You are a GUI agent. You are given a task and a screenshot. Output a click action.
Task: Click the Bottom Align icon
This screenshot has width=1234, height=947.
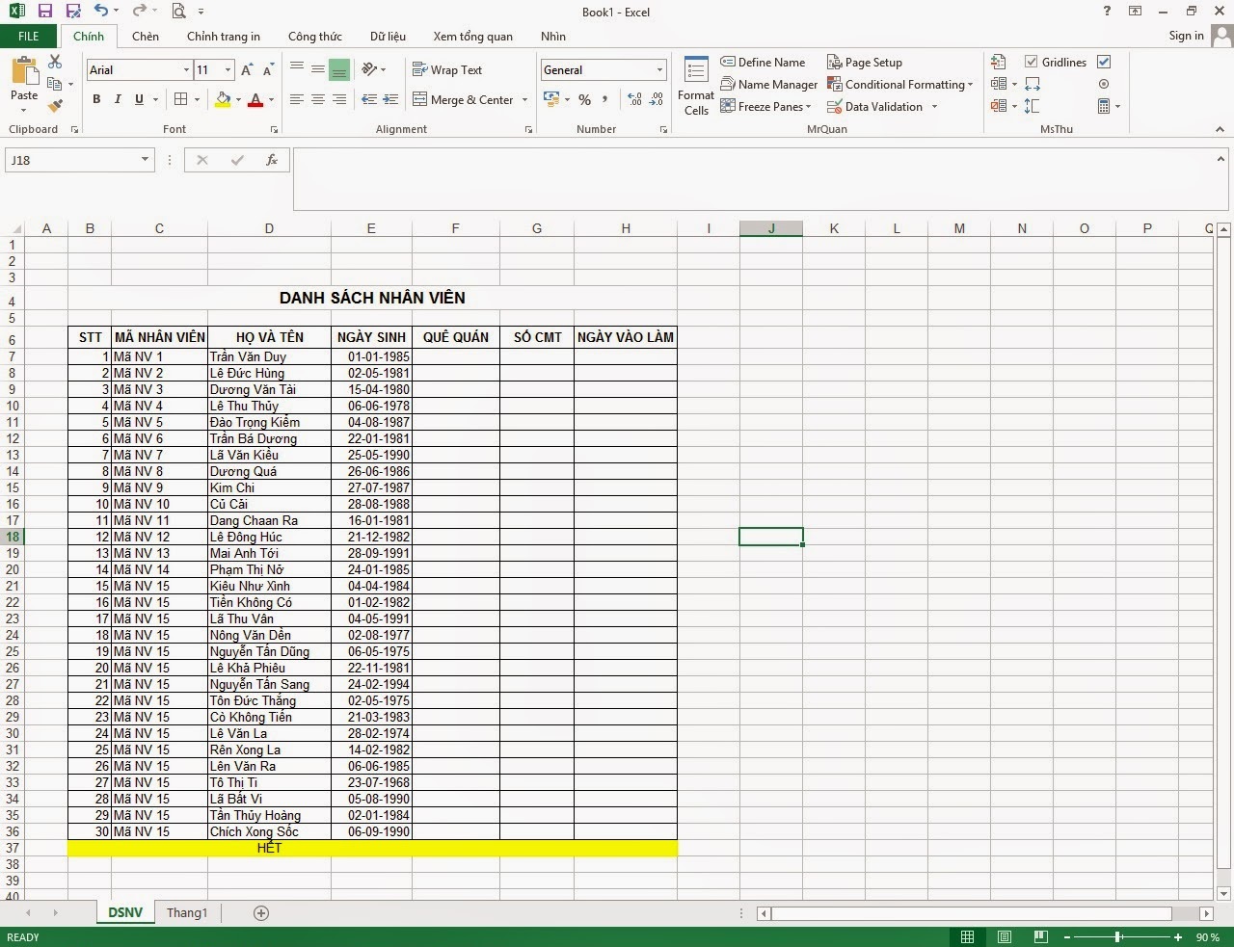pos(339,69)
